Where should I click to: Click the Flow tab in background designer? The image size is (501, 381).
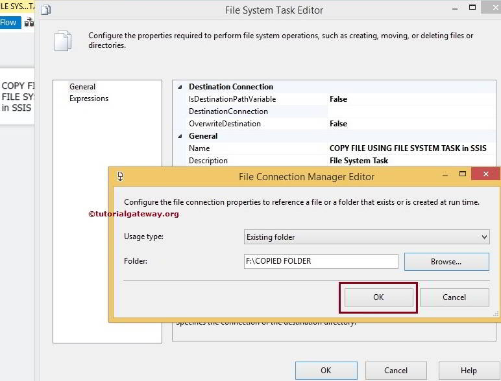(x=9, y=23)
